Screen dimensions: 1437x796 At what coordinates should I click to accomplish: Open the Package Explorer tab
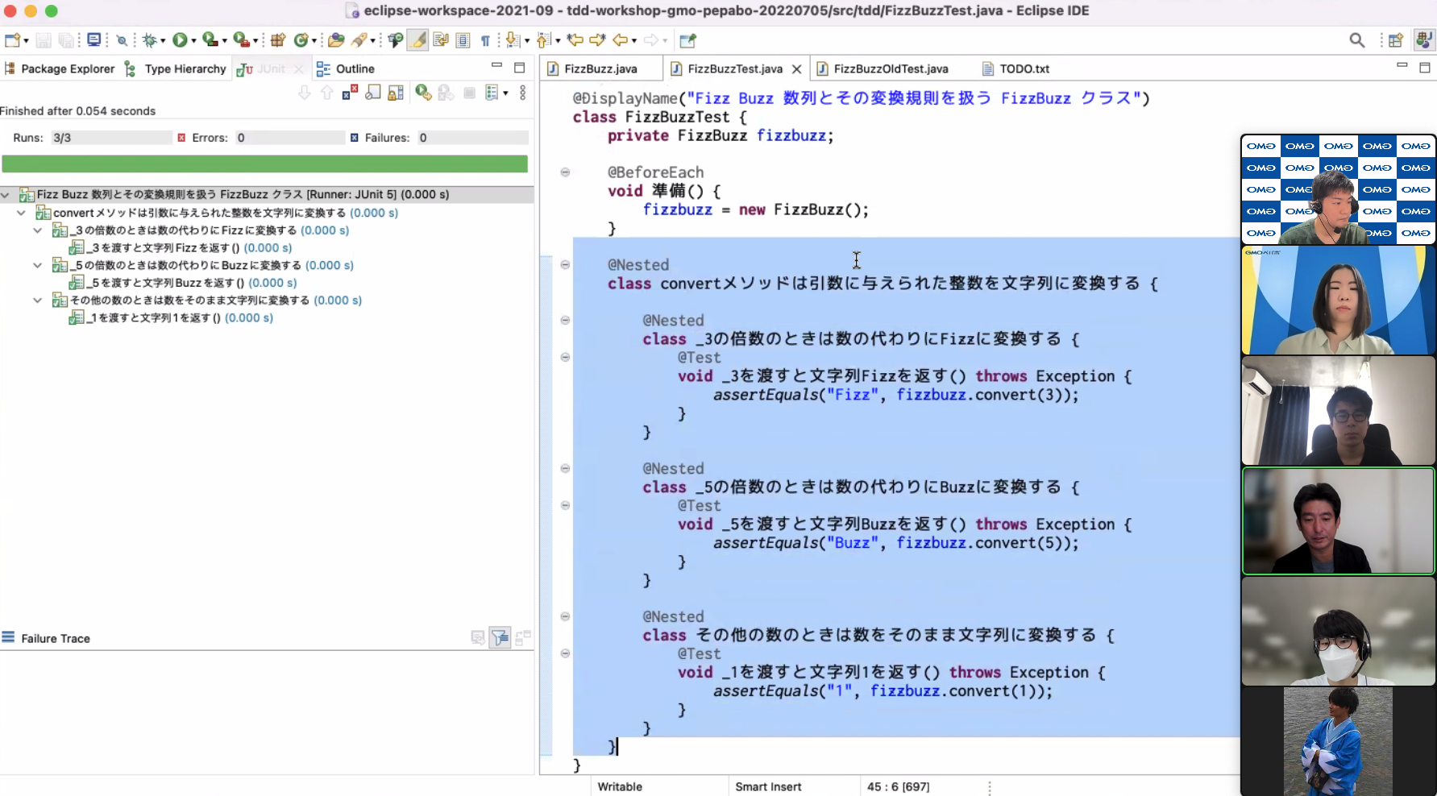[67, 69]
